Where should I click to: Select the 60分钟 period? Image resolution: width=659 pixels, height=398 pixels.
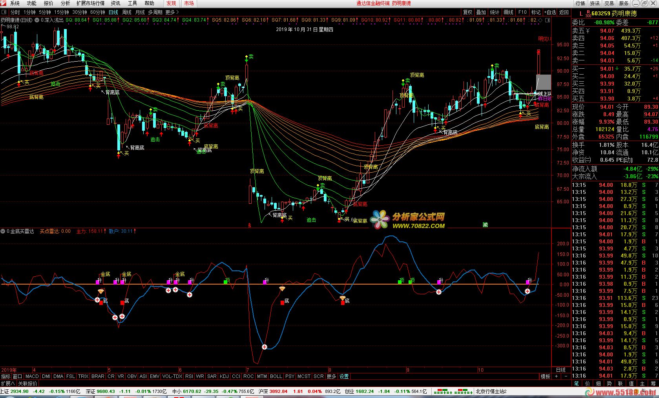(x=98, y=13)
